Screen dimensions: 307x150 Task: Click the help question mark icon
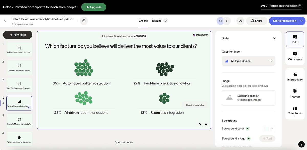[x=301, y=144]
